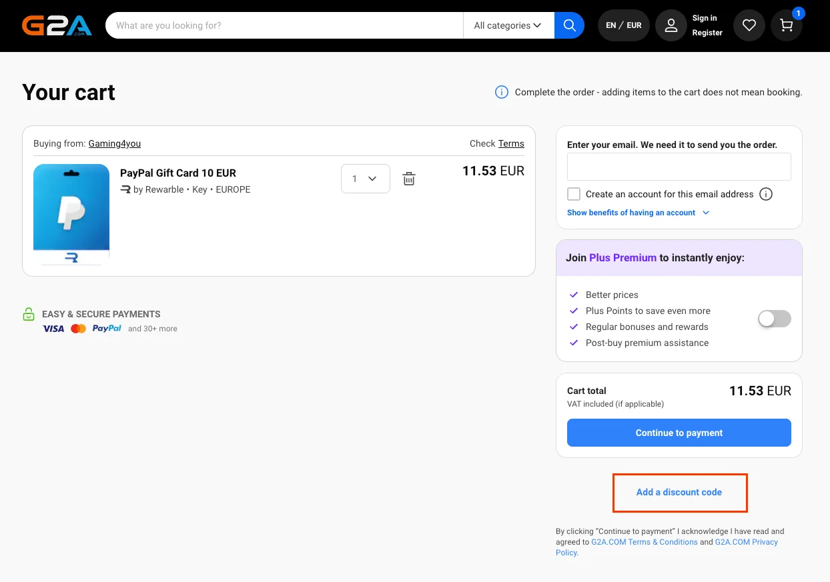830x582 pixels.
Task: Click the Sign in link
Action: pos(705,18)
